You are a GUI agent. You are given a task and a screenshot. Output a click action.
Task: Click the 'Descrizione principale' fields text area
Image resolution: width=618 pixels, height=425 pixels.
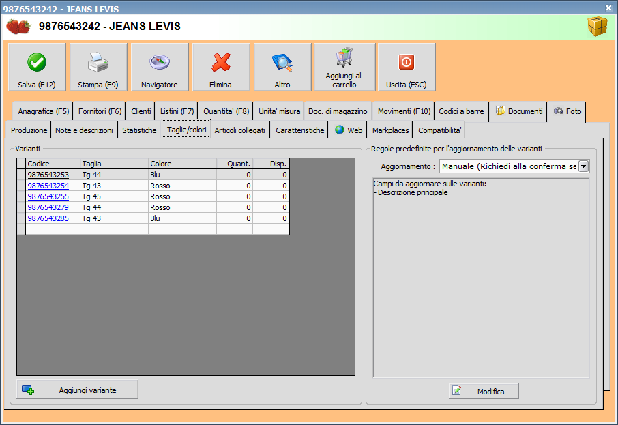click(482, 278)
